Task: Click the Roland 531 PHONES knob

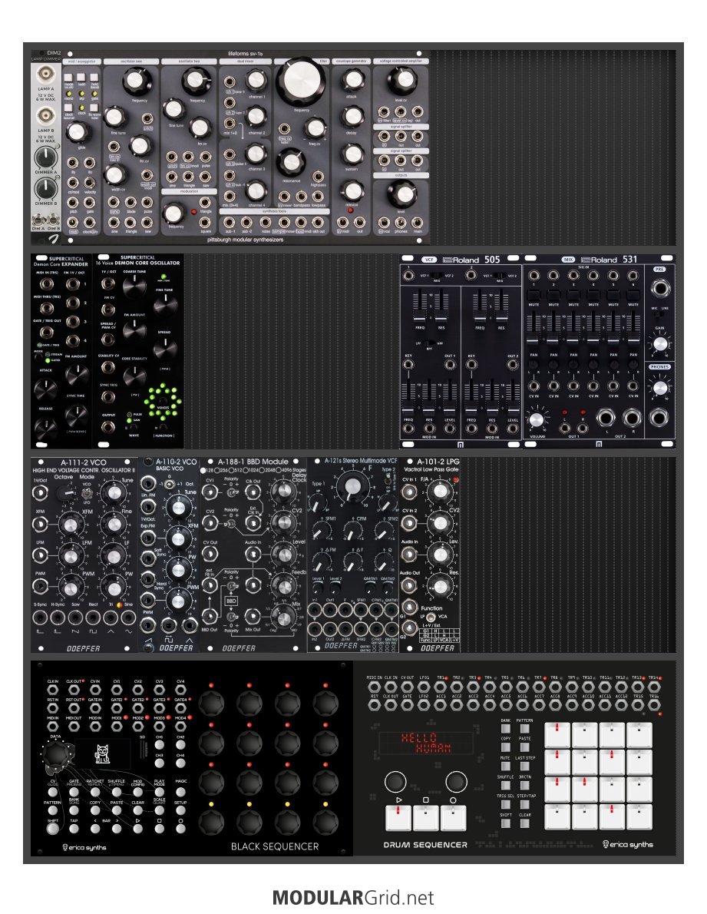Action: coord(659,388)
